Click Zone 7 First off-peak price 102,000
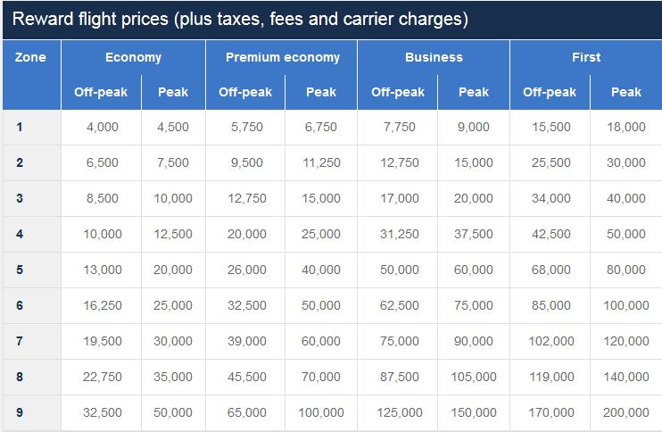 click(x=551, y=341)
